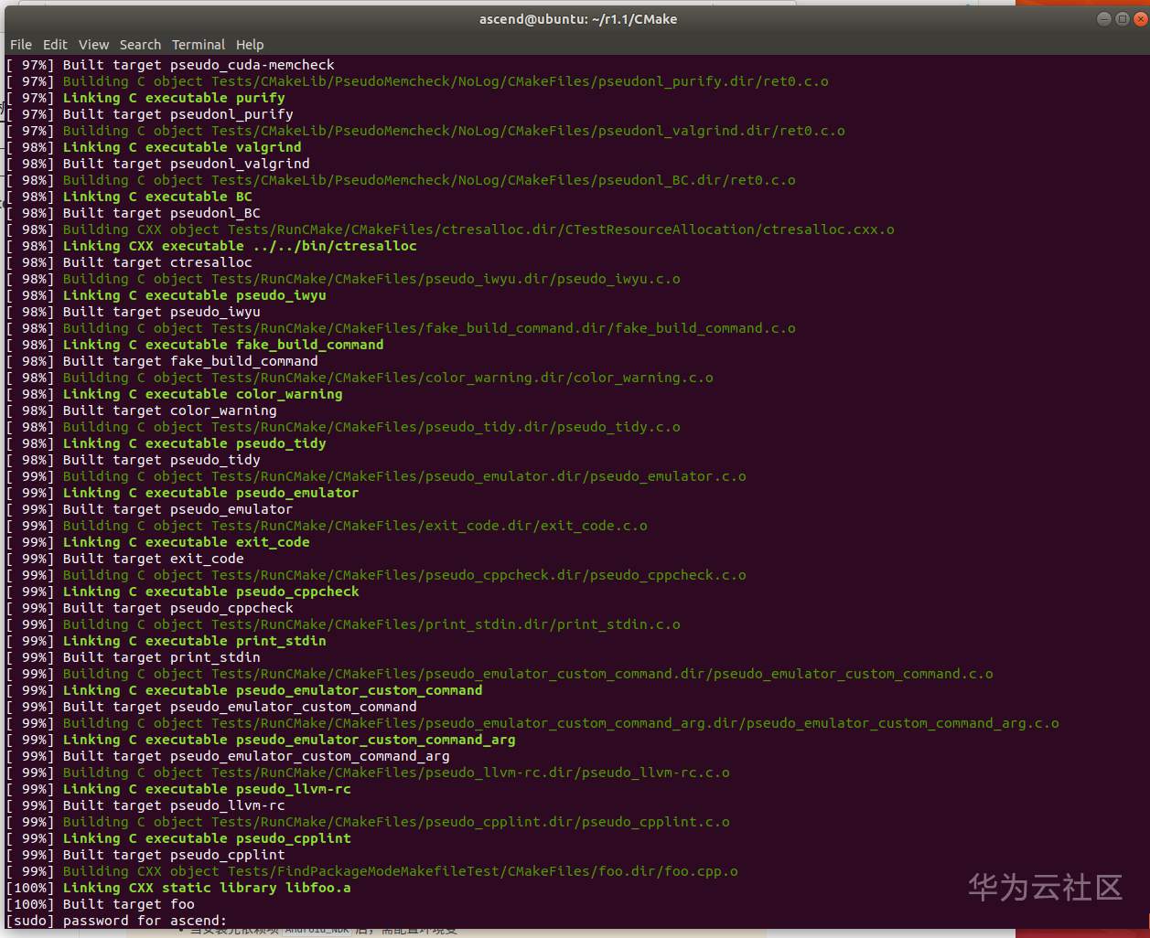Click Building line for fake_build_command.c.o
The image size is (1150, 938).
401,328
